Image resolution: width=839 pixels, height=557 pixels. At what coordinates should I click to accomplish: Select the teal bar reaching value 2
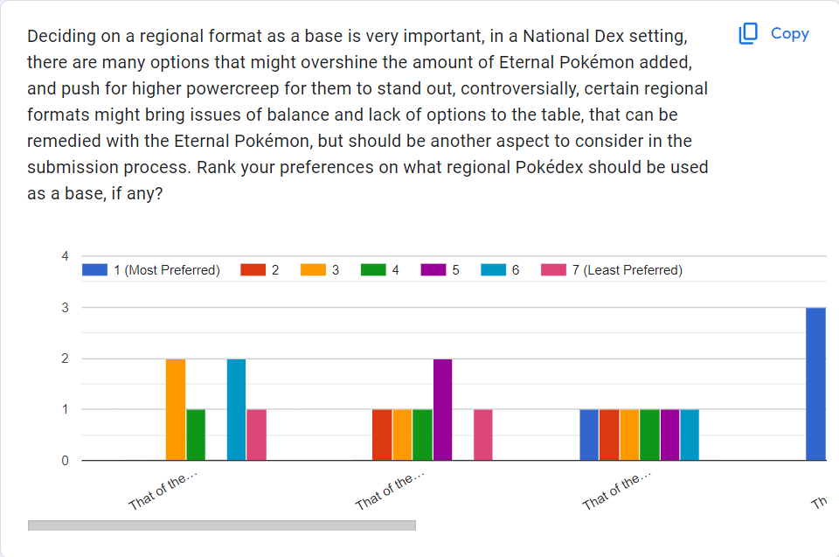click(236, 409)
